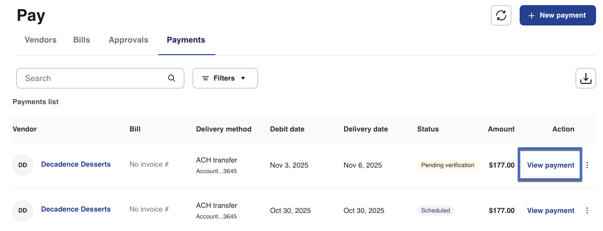The image size is (603, 231).
Task: Click DD avatar in second payment row
Action: (23, 210)
